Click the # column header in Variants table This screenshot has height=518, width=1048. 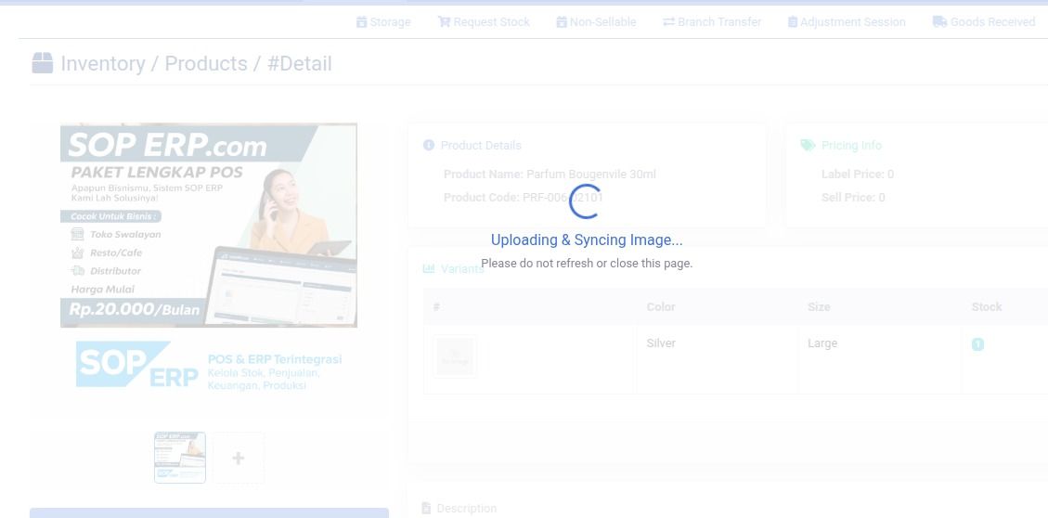pyautogui.click(x=436, y=306)
